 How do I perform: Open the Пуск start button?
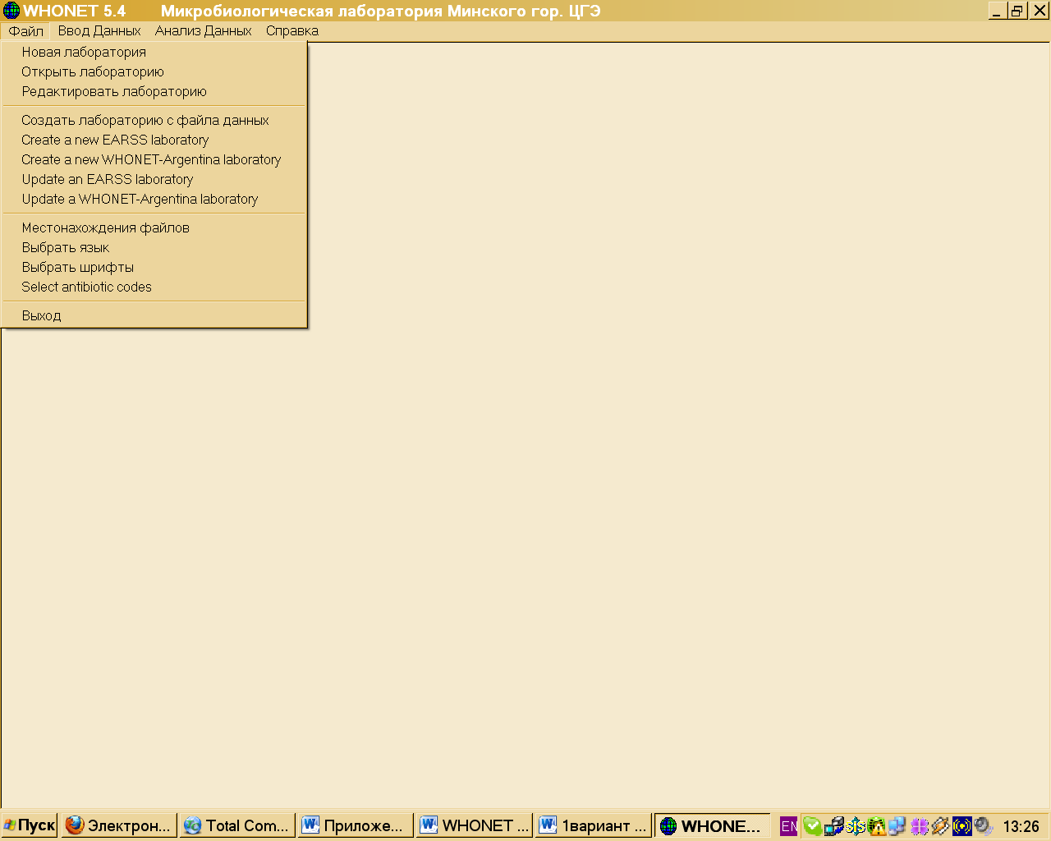point(30,825)
